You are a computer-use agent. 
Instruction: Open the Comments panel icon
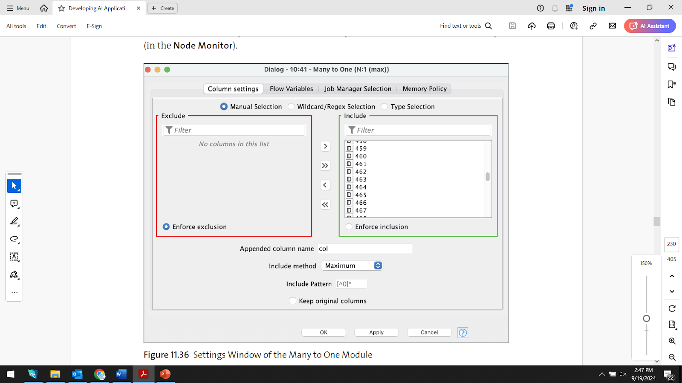672,67
